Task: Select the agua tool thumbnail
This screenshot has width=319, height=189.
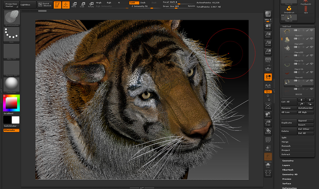Action: [x=306, y=9]
